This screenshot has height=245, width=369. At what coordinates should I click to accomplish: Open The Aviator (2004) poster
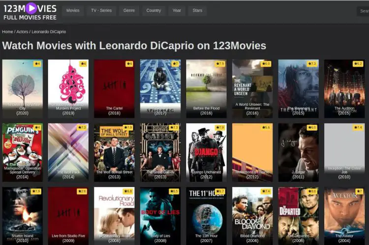click(x=344, y=216)
